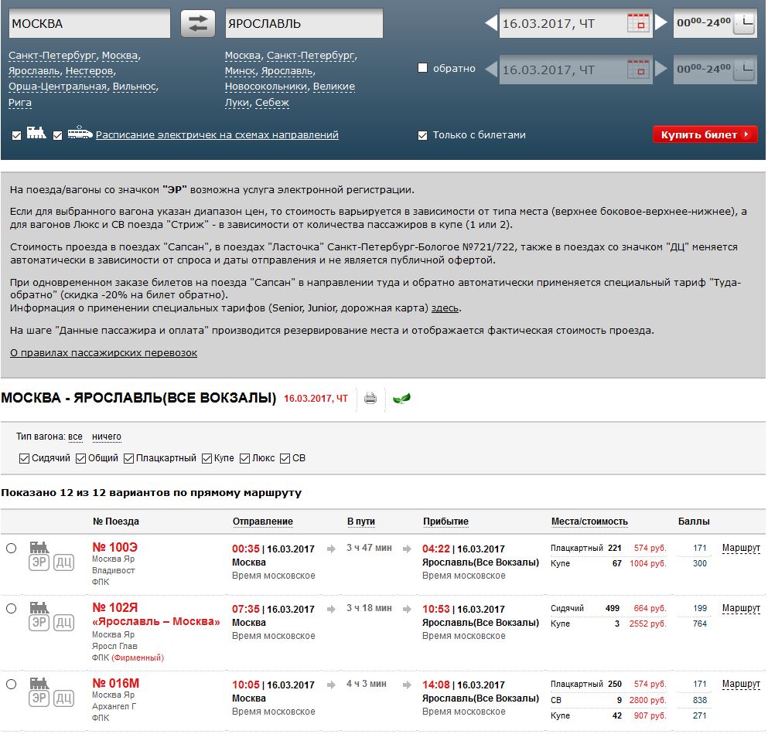Click the printer icon beside route title
This screenshot has height=734, width=768.
click(370, 399)
